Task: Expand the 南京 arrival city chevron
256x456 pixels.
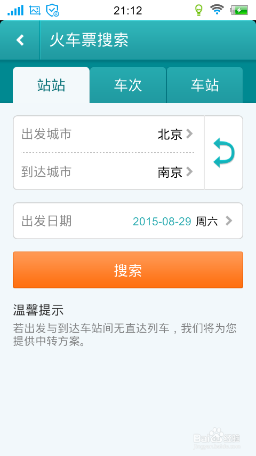Action: (x=189, y=171)
